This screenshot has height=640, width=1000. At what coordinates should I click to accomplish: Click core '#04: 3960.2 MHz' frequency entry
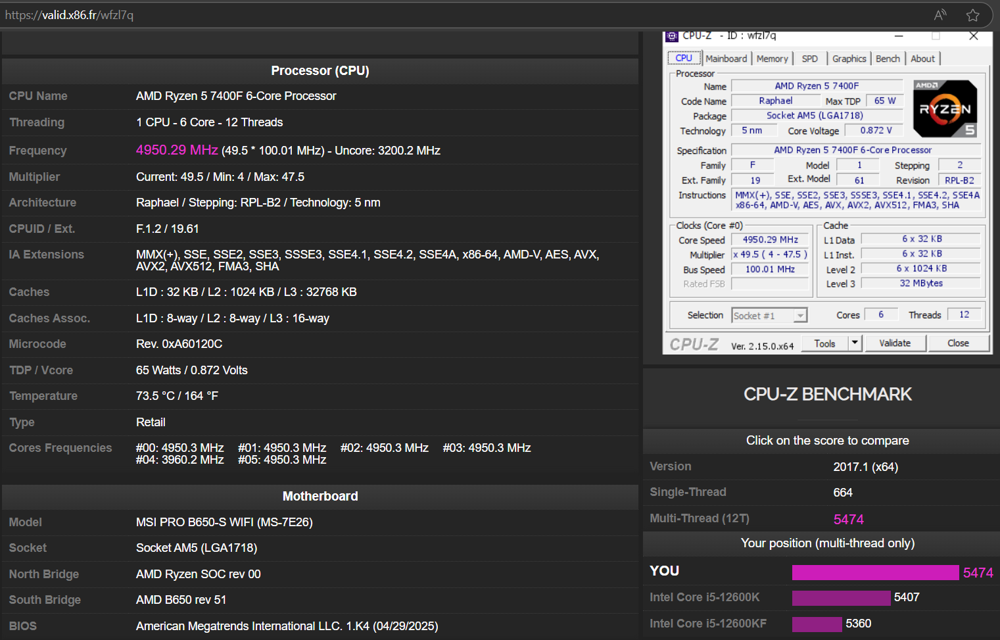click(x=179, y=460)
